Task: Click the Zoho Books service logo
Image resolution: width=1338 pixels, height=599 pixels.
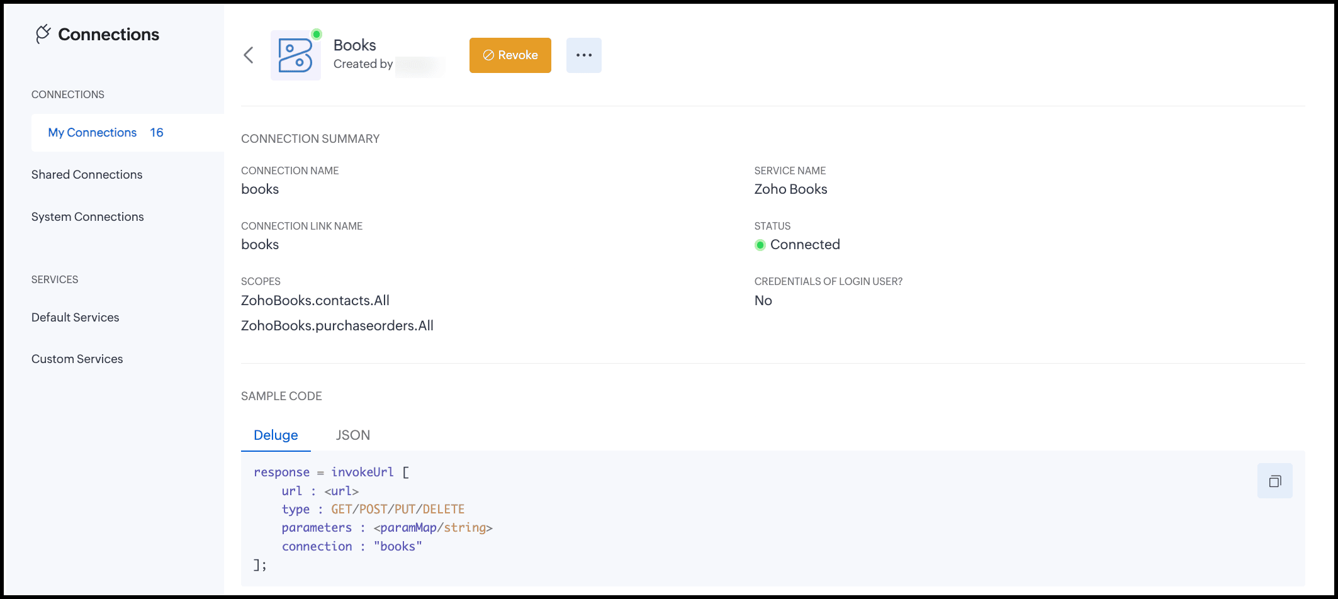Action: coord(296,55)
